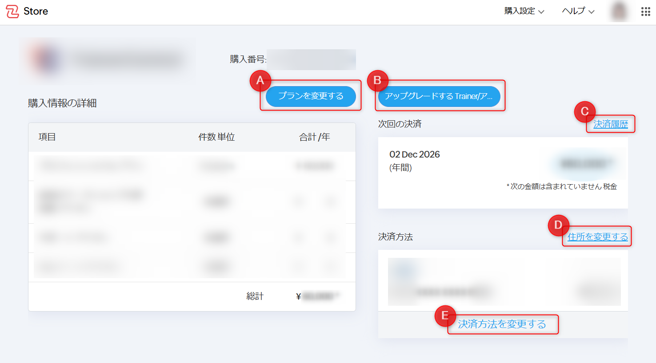Open the apps grid launcher icon
This screenshot has height=363, width=656.
(x=645, y=12)
